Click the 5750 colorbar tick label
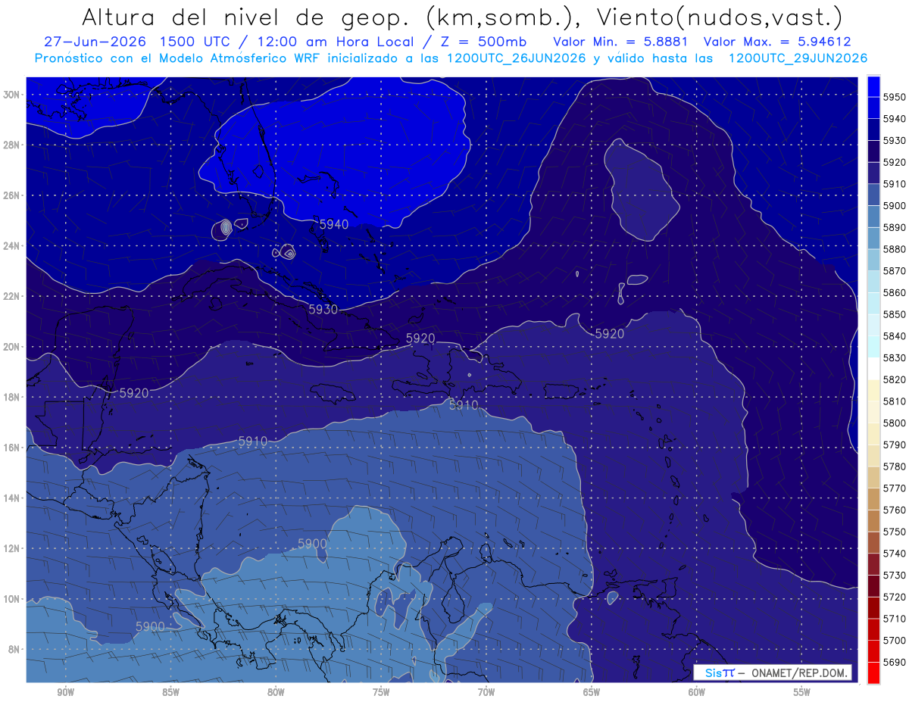This screenshot has width=909, height=702. [895, 532]
